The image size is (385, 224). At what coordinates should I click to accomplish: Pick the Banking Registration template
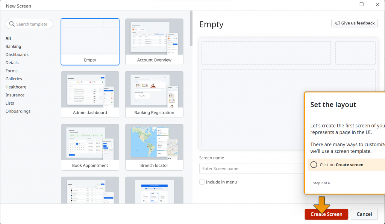click(154, 94)
